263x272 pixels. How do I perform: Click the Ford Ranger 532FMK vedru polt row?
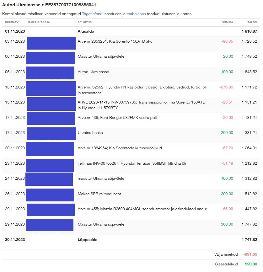(x=117, y=118)
